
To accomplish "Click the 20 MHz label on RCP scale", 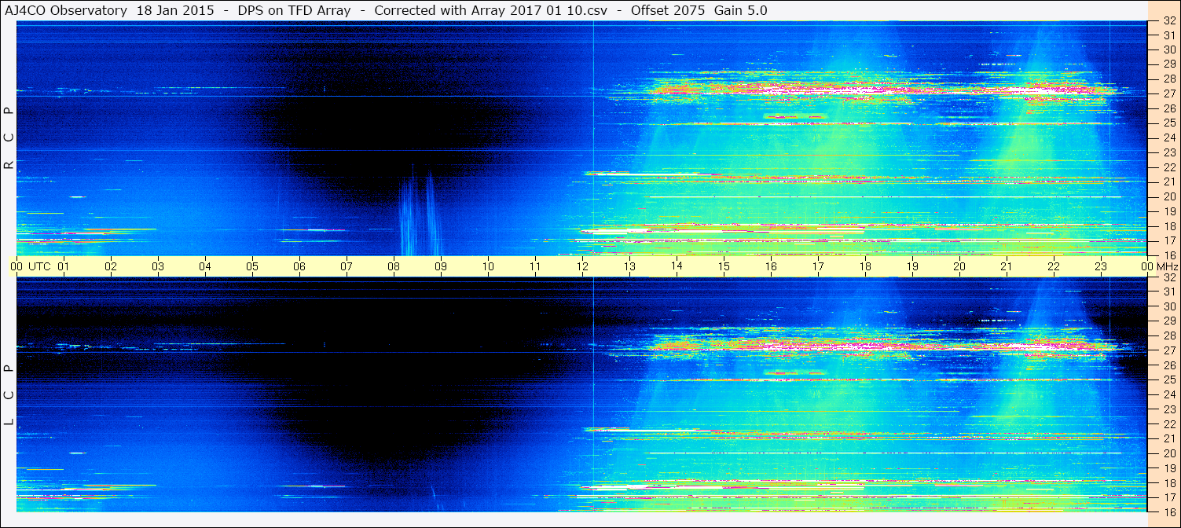I will tap(1168, 196).
